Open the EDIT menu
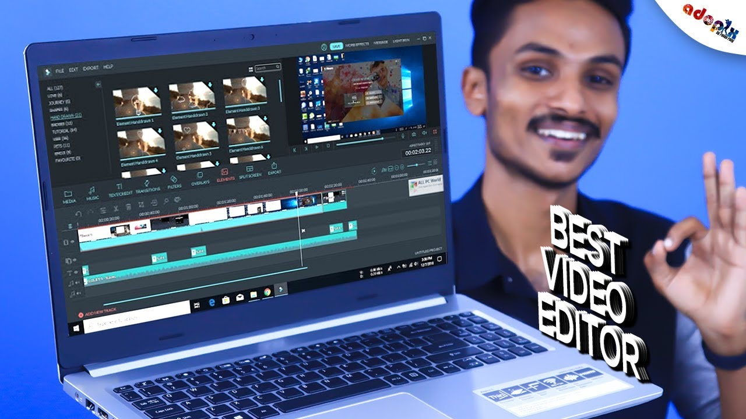 click(73, 69)
